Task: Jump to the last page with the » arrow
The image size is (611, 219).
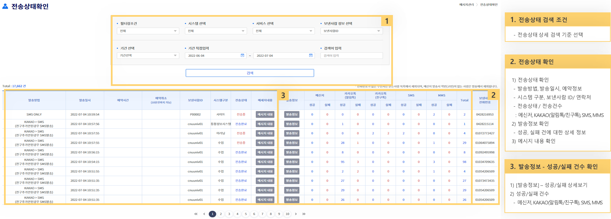Action: (x=304, y=214)
